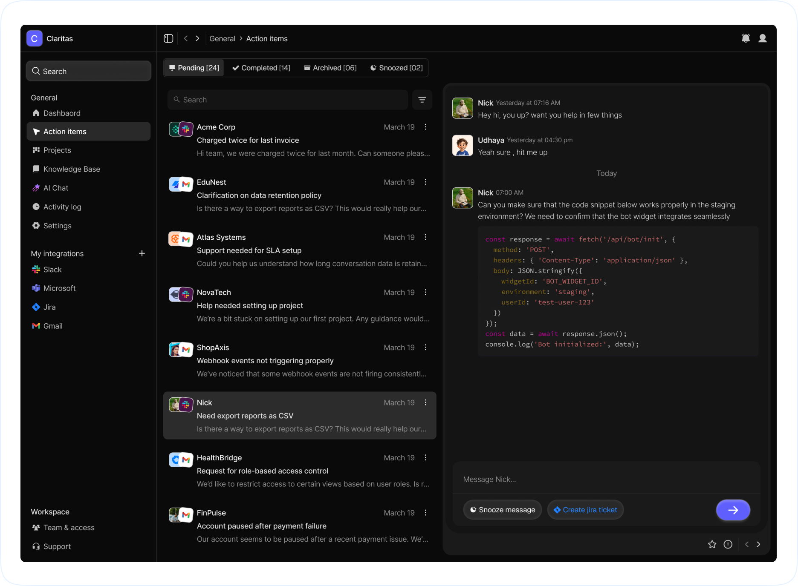Switch to the Snoozed tab

tap(396, 68)
